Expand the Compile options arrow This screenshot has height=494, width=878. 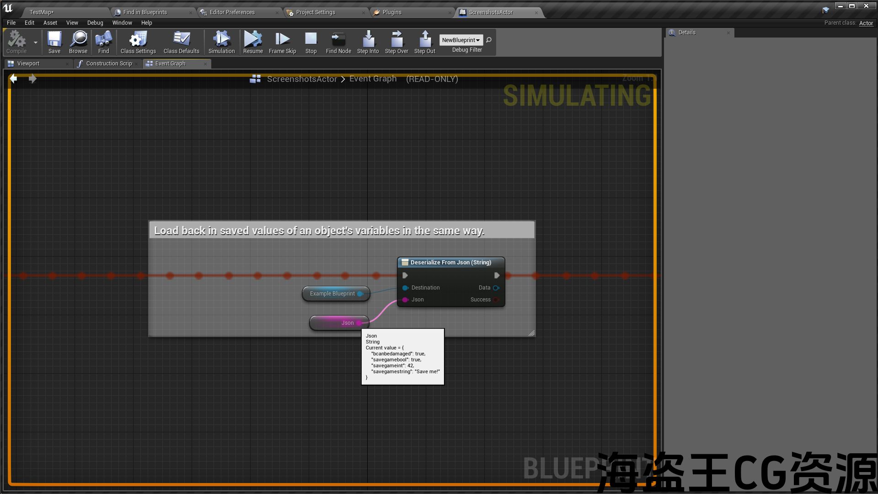click(36, 42)
